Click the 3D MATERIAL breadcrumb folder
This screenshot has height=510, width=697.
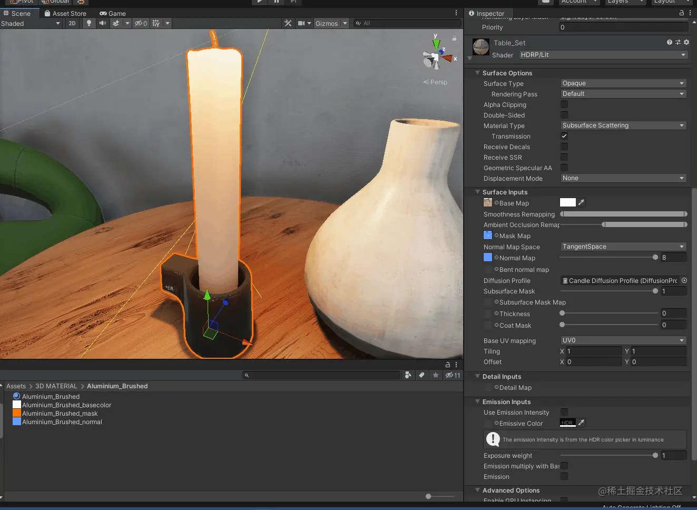(x=56, y=386)
